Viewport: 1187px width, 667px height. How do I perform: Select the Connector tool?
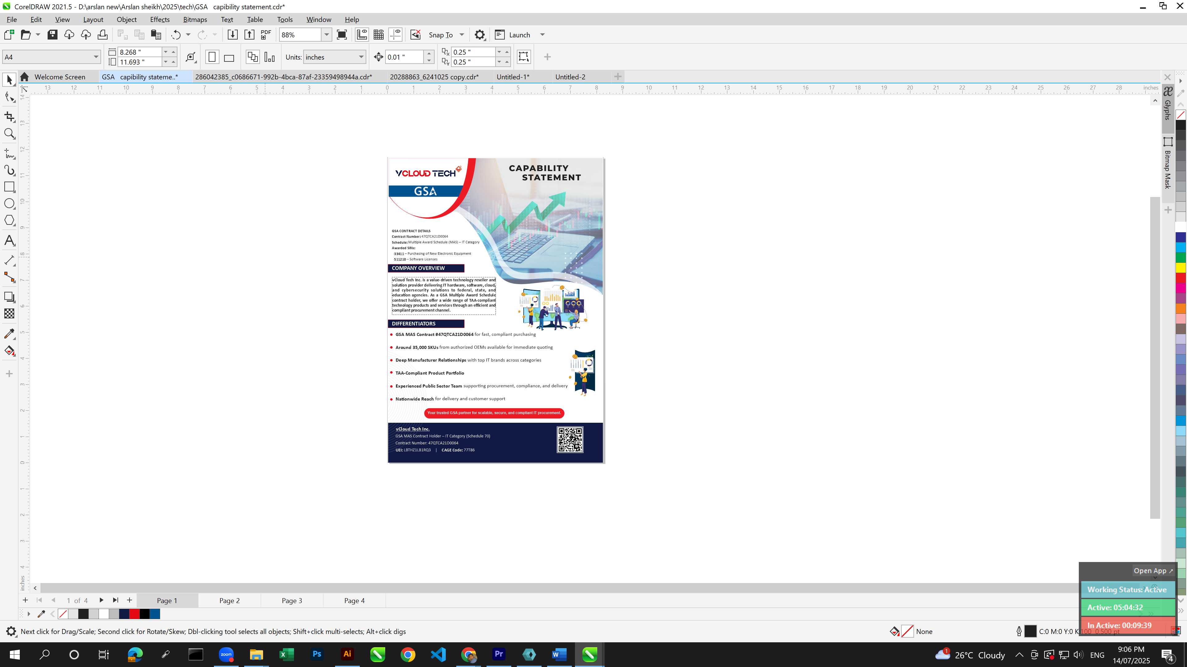coord(9,277)
